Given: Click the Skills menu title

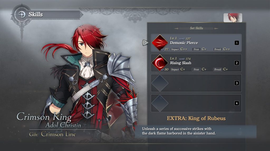Looking at the screenshot, I should click(x=36, y=14).
